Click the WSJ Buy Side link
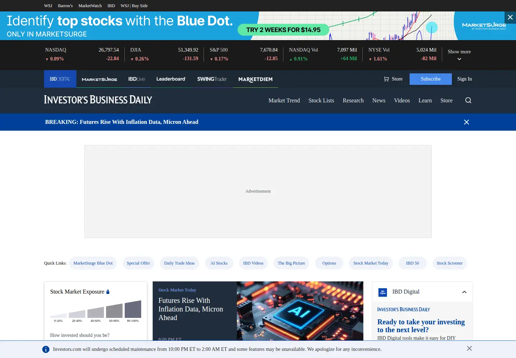516x358 pixels. pyautogui.click(x=134, y=6)
